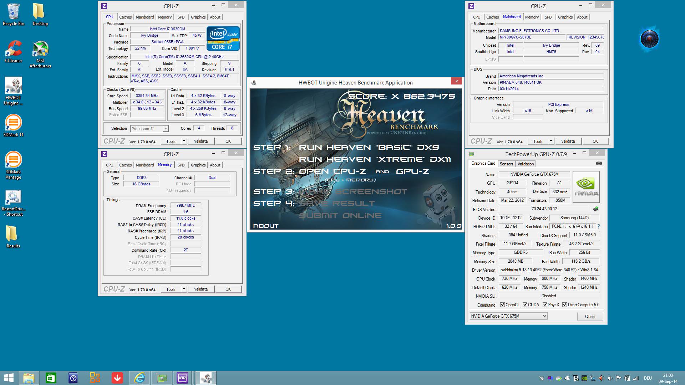685x385 pixels.
Task: Open the red download arrow taskbar app
Action: pos(117,378)
